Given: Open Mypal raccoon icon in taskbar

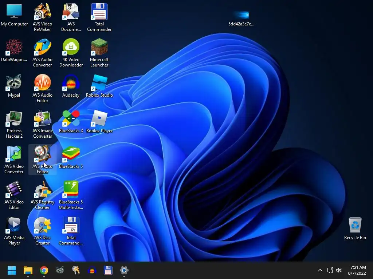Looking at the screenshot, I should (x=60, y=270).
